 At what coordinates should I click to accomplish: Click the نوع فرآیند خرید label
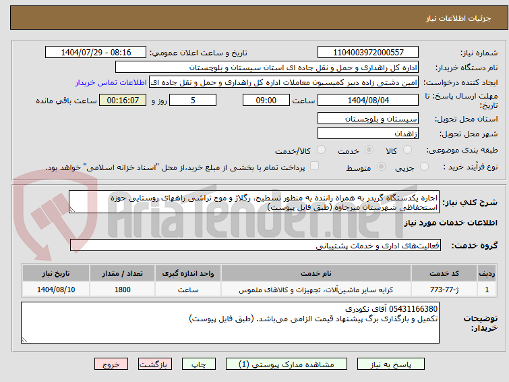(x=471, y=167)
